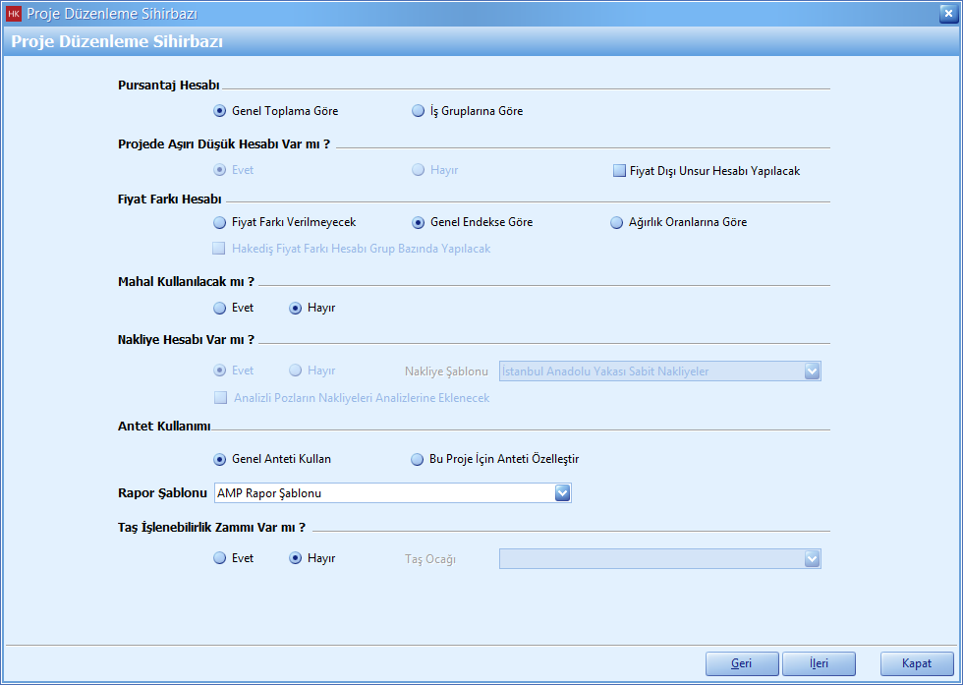Click the Geri button
Viewport: 963px width, 685px height.
[742, 663]
